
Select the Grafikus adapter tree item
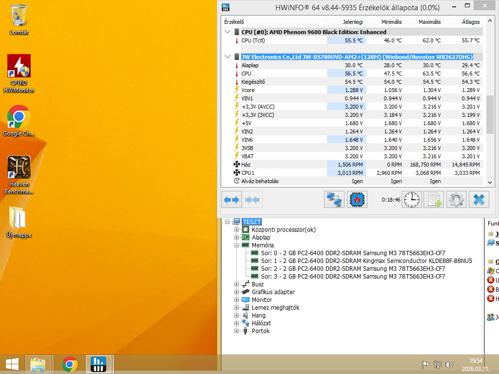tap(273, 292)
